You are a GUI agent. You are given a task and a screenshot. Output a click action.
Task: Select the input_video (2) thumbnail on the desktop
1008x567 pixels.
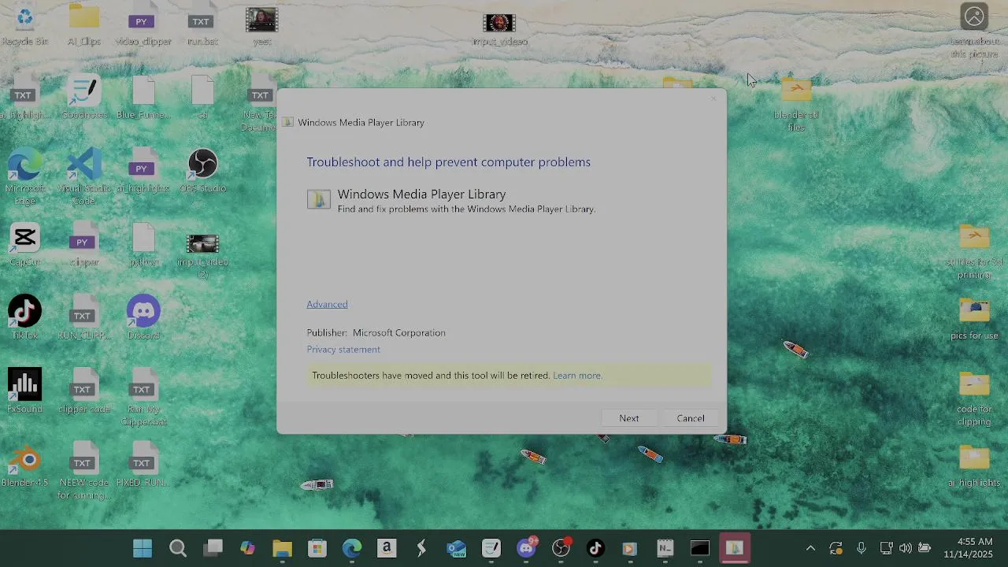pos(202,256)
